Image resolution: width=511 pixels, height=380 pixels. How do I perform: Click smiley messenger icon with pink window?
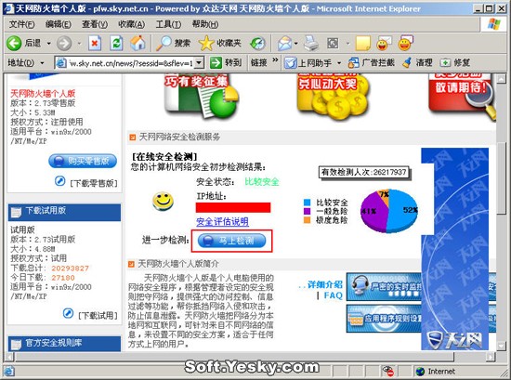pyautogui.click(x=406, y=43)
